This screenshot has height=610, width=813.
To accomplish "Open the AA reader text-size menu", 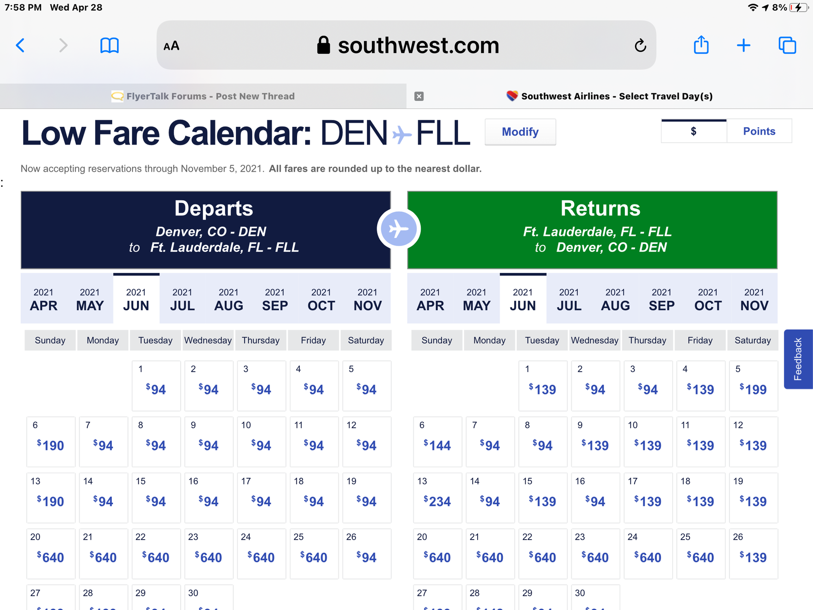I will [x=171, y=46].
